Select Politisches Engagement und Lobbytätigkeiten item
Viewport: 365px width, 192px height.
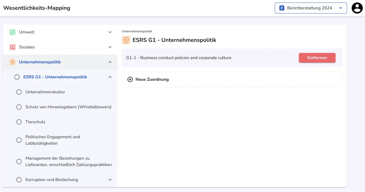[x=52, y=140]
